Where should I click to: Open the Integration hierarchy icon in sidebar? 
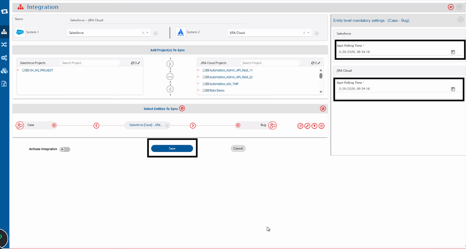pos(4,32)
